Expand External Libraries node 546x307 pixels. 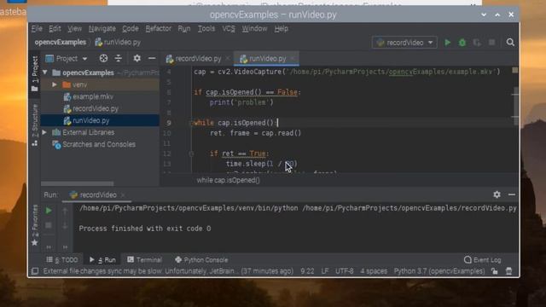point(44,132)
